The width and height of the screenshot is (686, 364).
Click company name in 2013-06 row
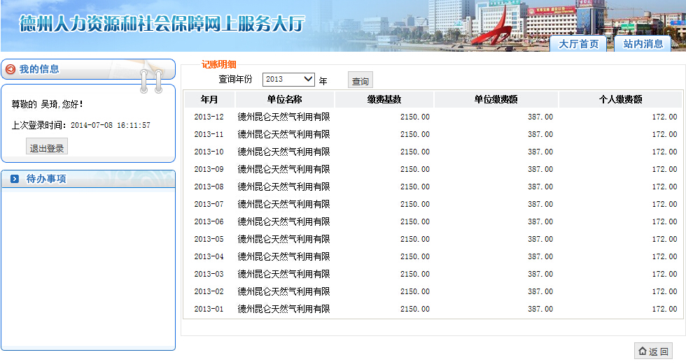283,221
